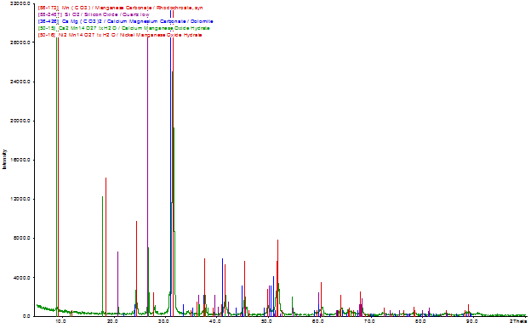Select the Calcium Magnesium Carbonate Dolomite legend entry
The height and width of the screenshot is (328, 531).
(125, 21)
